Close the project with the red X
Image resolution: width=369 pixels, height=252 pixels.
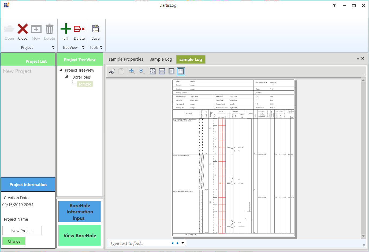(x=23, y=29)
